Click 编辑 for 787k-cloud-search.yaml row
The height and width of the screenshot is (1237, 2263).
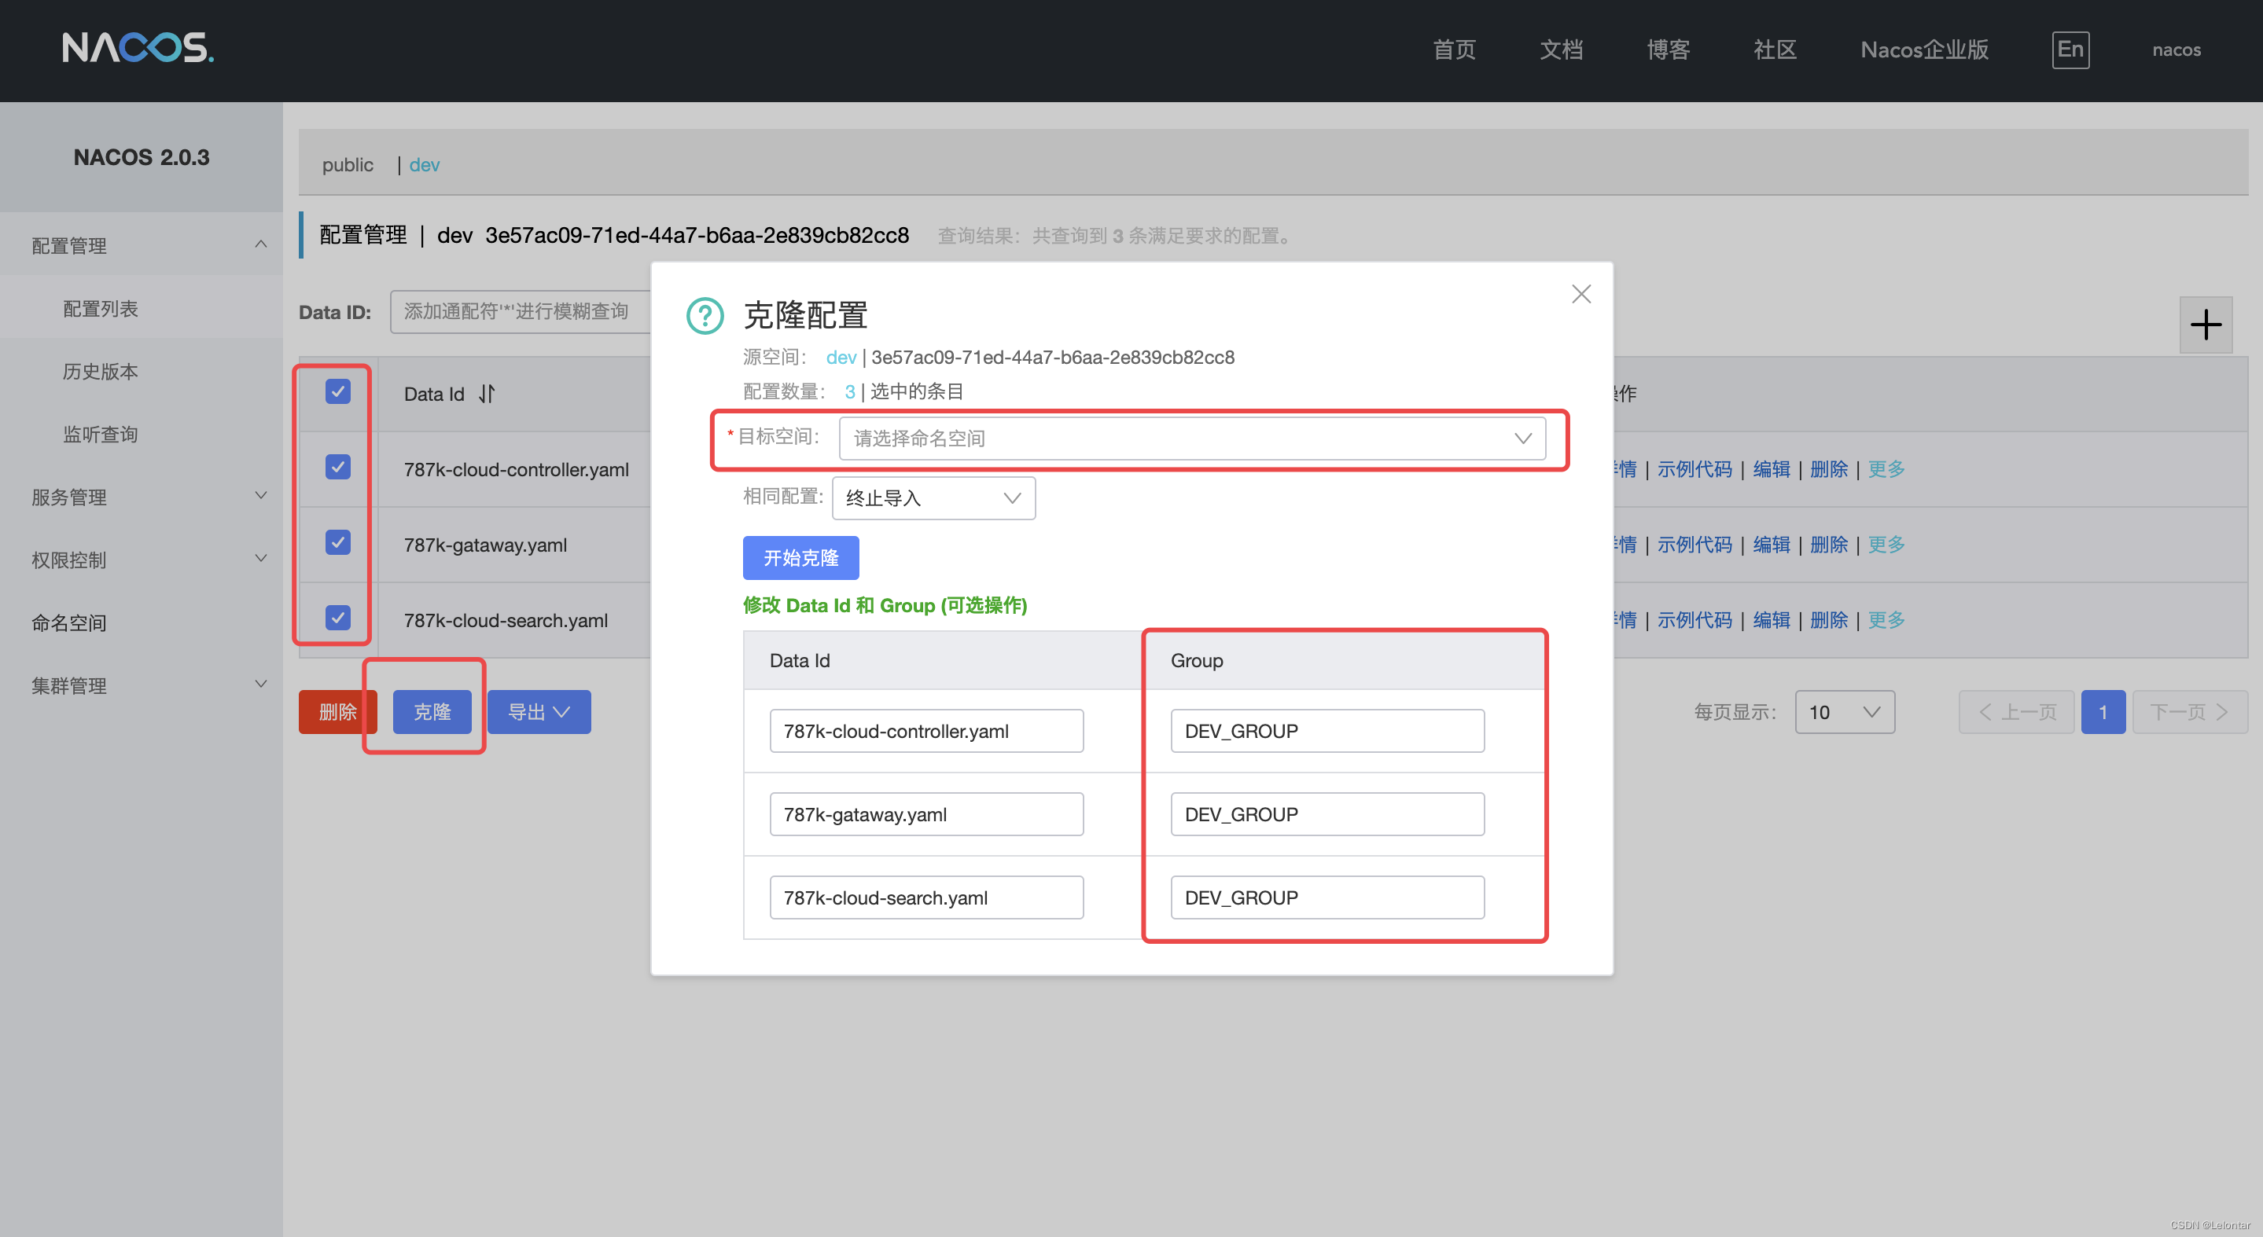[x=1771, y=620]
